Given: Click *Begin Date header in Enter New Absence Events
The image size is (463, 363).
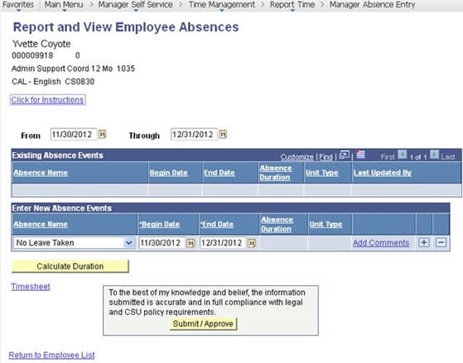Looking at the screenshot, I should [160, 224].
